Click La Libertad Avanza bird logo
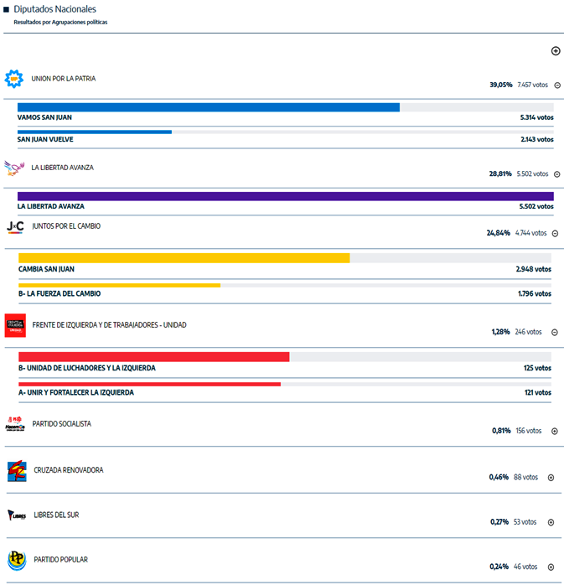The width and height of the screenshot is (564, 585). (15, 168)
